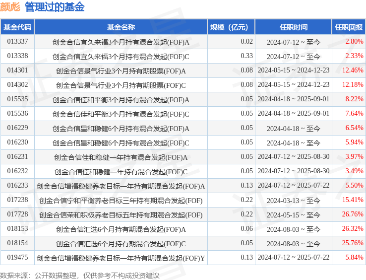Click fund name 创金合信佳和稳健一年持有混合发起(FOF)C
366x280 pixels.
coord(121,172)
